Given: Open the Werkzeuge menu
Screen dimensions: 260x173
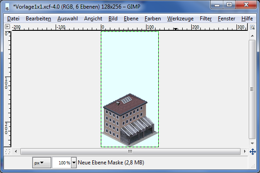Looking at the screenshot, I should point(180,19).
